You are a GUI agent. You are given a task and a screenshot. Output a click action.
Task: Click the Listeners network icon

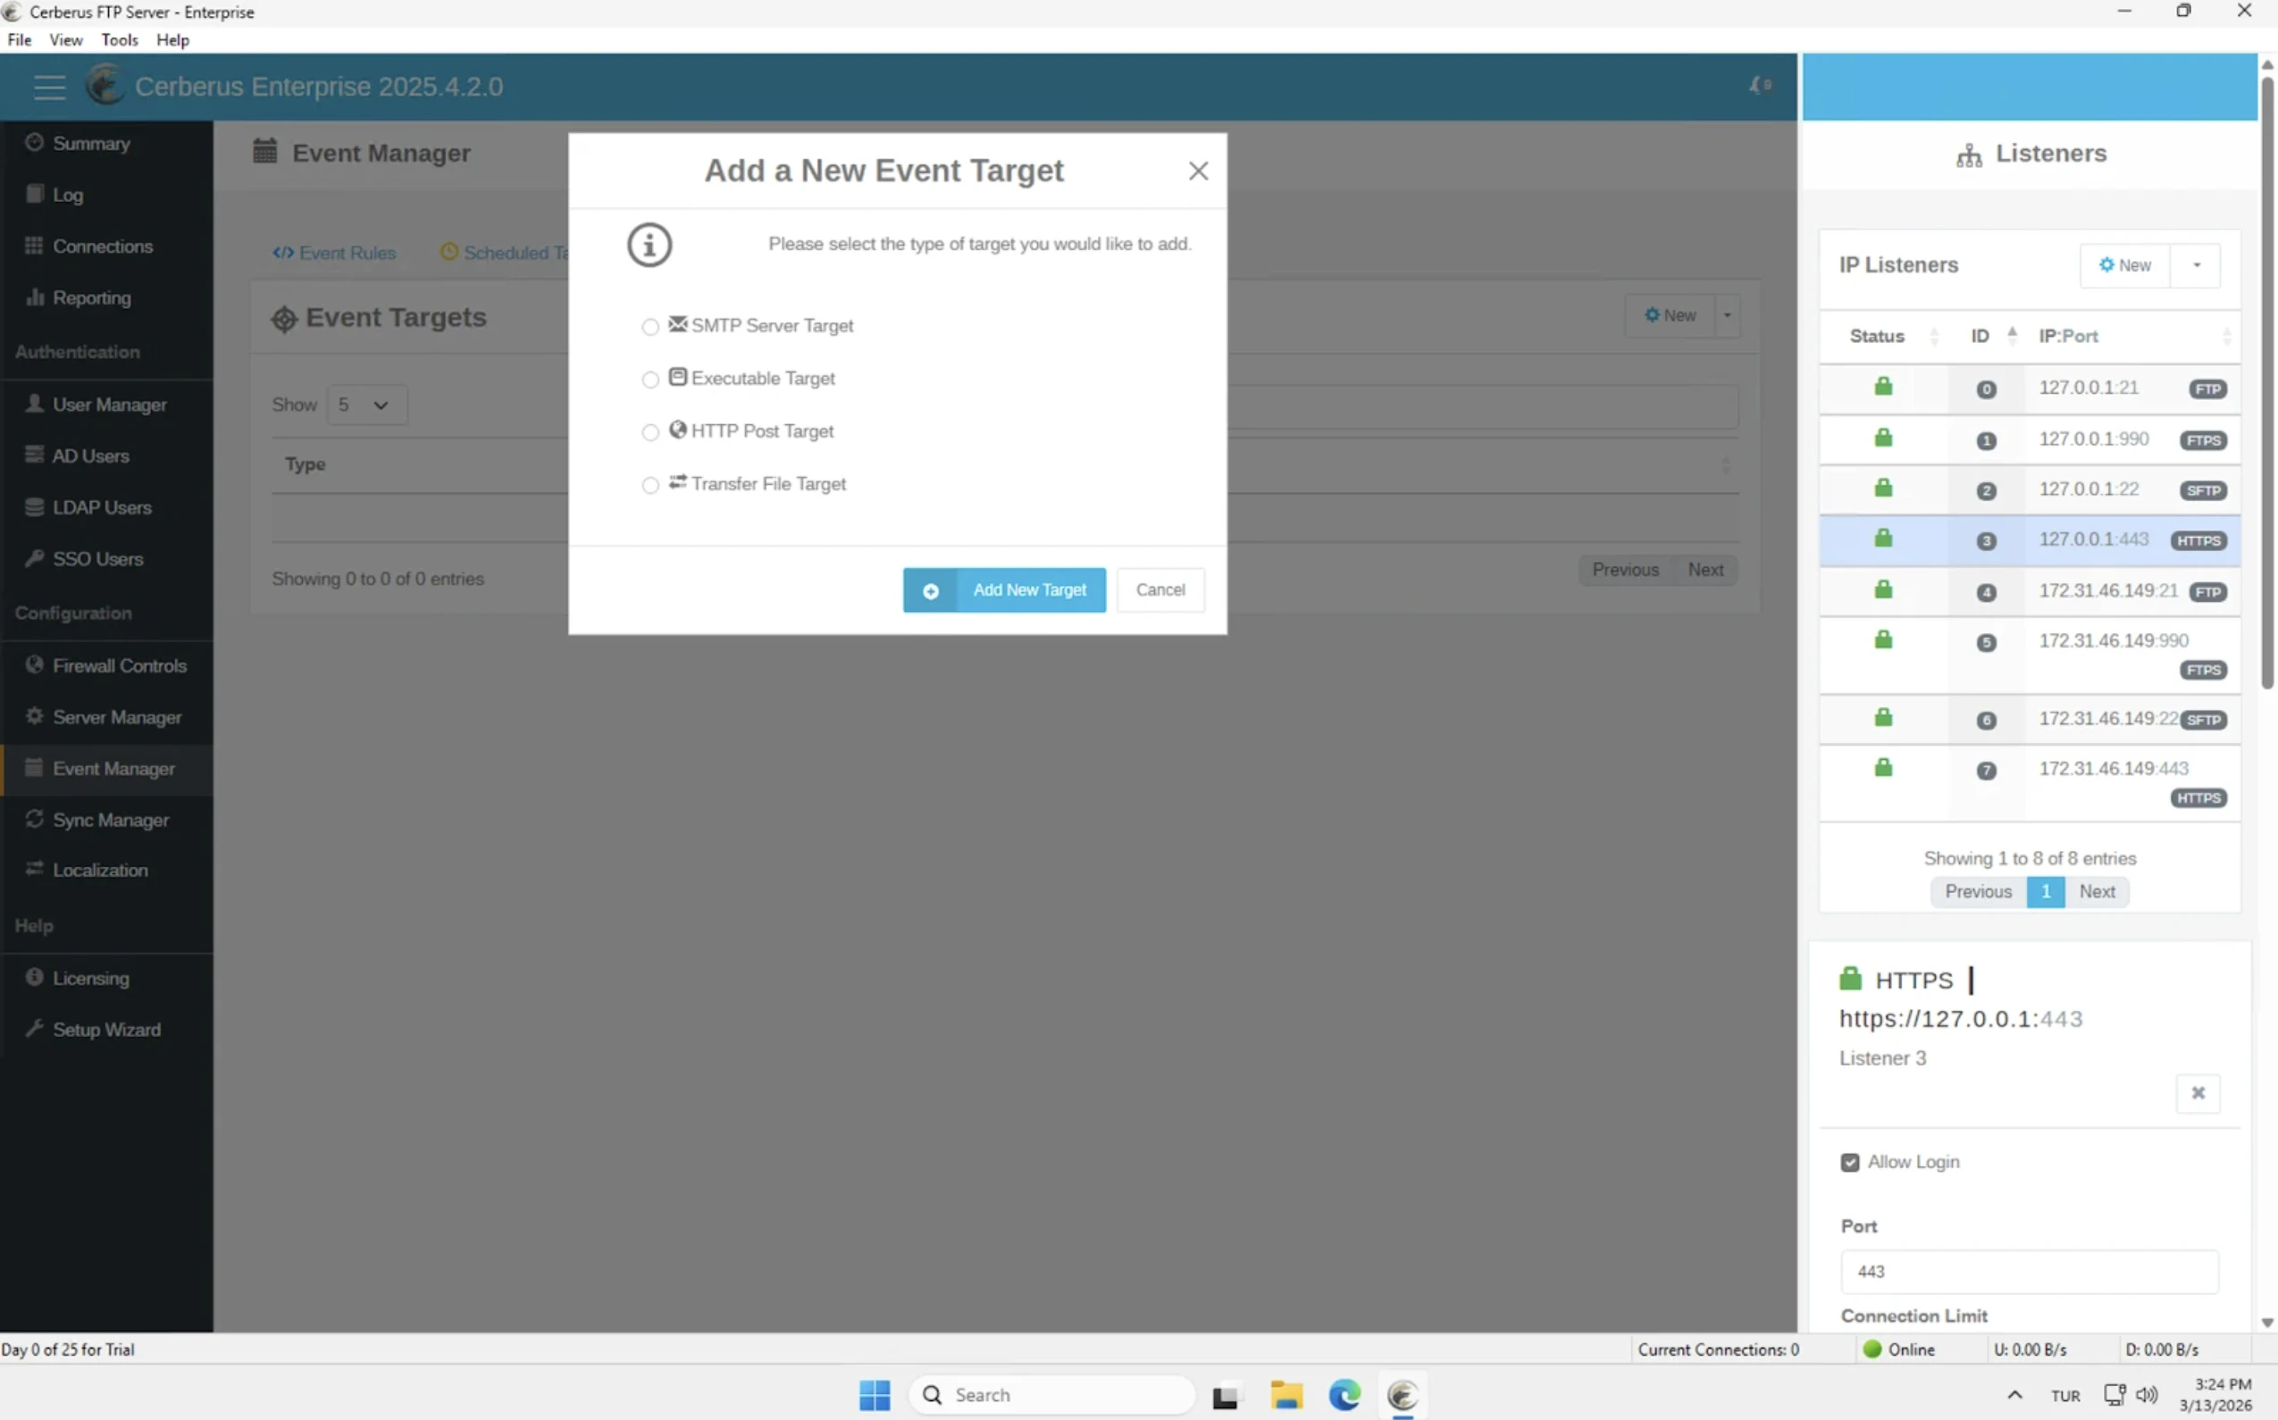1969,155
